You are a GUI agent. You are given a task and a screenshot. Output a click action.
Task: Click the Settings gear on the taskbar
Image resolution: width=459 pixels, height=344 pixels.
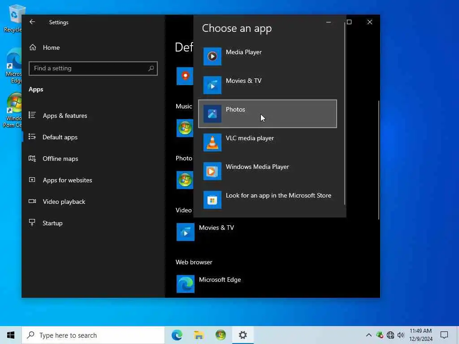[242, 335]
